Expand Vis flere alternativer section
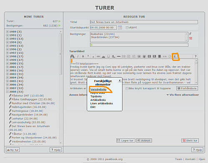This screenshot has height=163, width=208. (x=183, y=95)
